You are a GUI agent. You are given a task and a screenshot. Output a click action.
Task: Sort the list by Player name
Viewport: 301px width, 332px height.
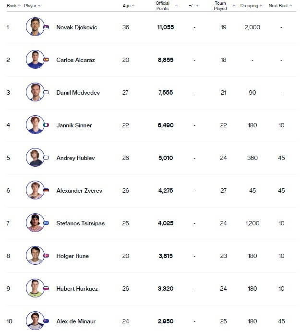(32, 6)
